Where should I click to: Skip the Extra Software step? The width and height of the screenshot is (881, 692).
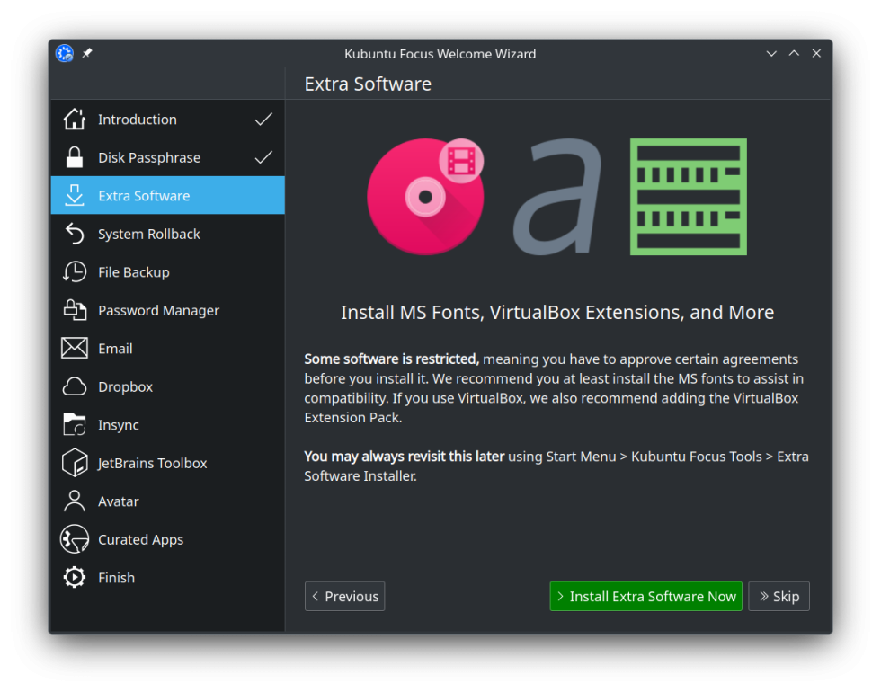coord(779,596)
